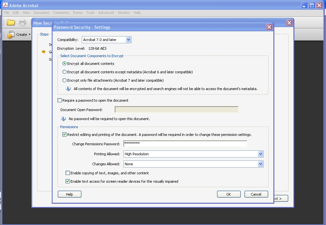Click OK to confirm security settings
The image size is (326, 225).
229,194
